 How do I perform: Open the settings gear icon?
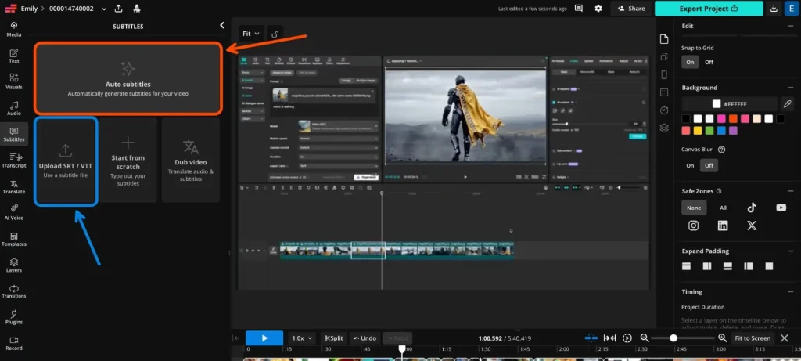click(x=598, y=9)
